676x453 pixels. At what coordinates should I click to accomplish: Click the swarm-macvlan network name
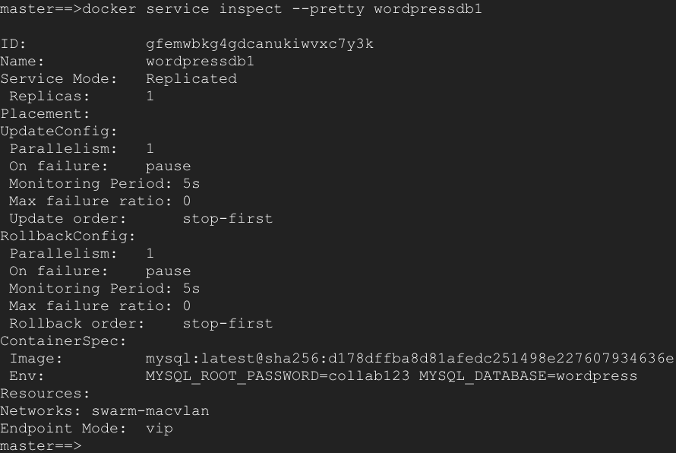150,410
